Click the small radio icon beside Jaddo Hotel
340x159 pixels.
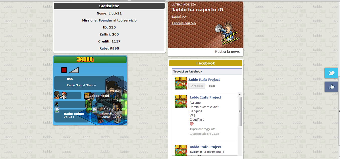point(87,95)
